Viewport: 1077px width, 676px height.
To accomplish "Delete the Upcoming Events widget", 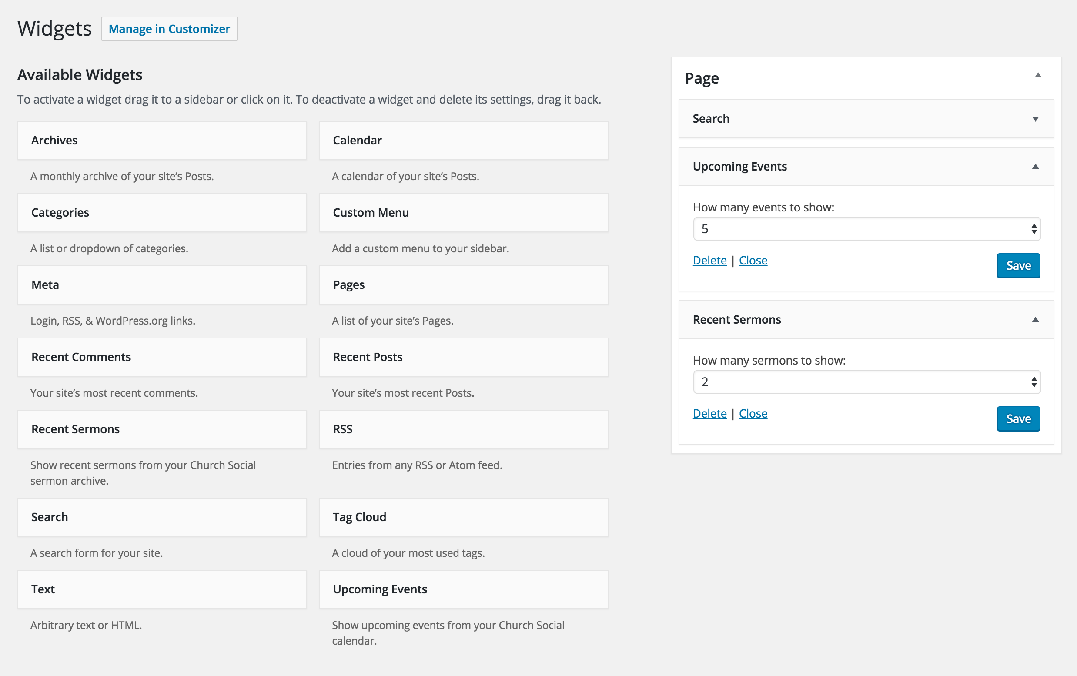I will [x=709, y=260].
